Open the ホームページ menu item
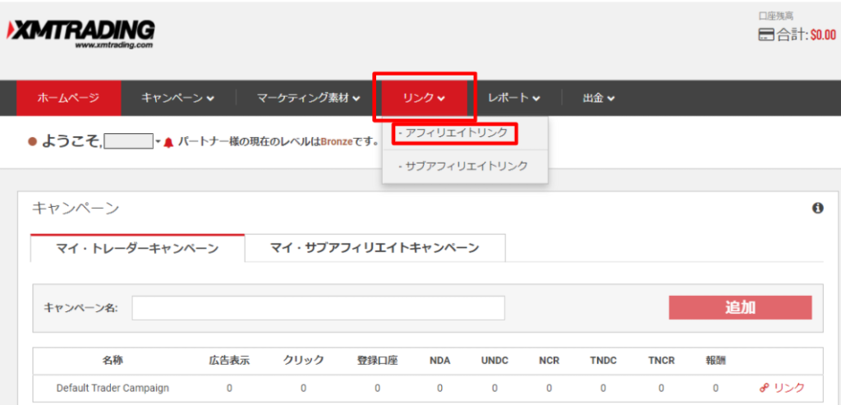 click(x=69, y=98)
